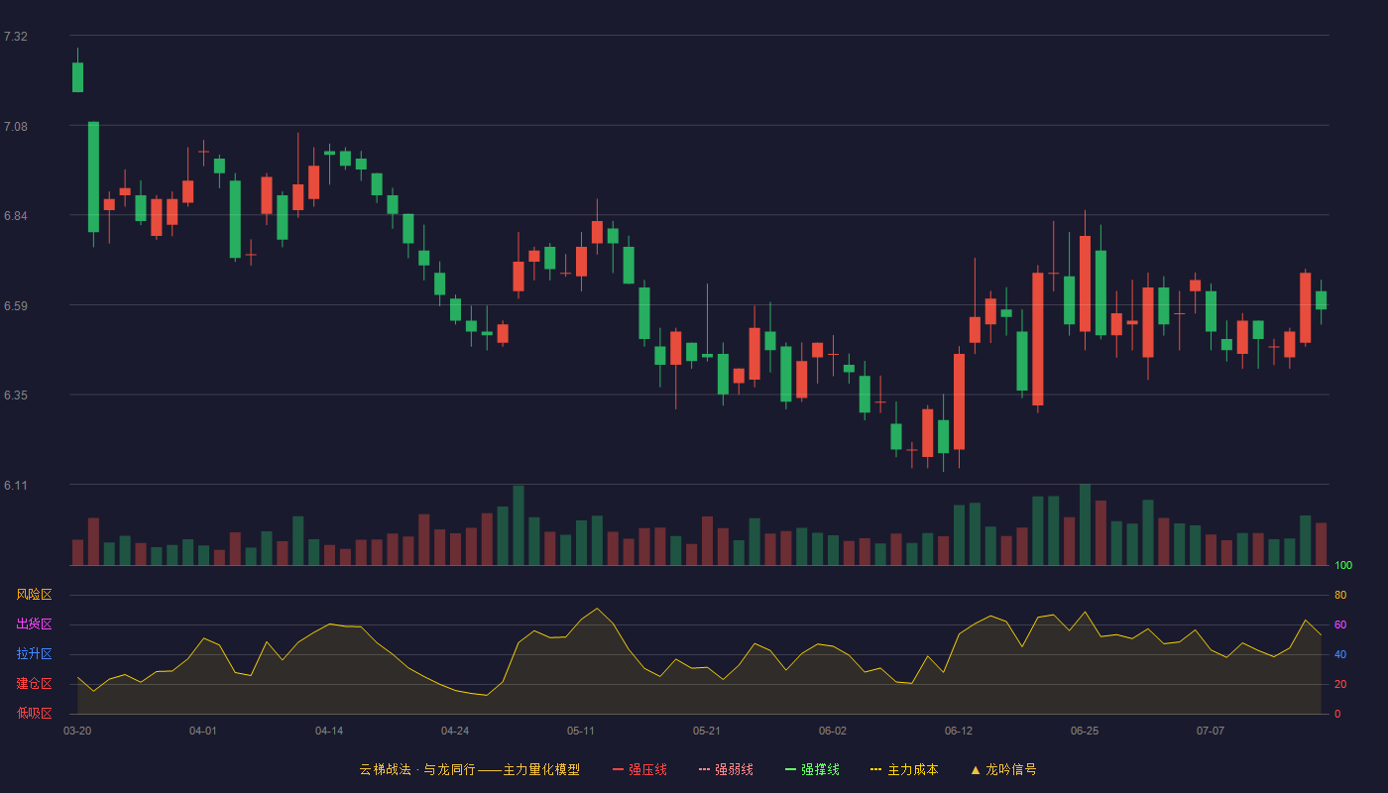
Task: Click the orange 80 indicator axis label
Action: pos(1340,595)
